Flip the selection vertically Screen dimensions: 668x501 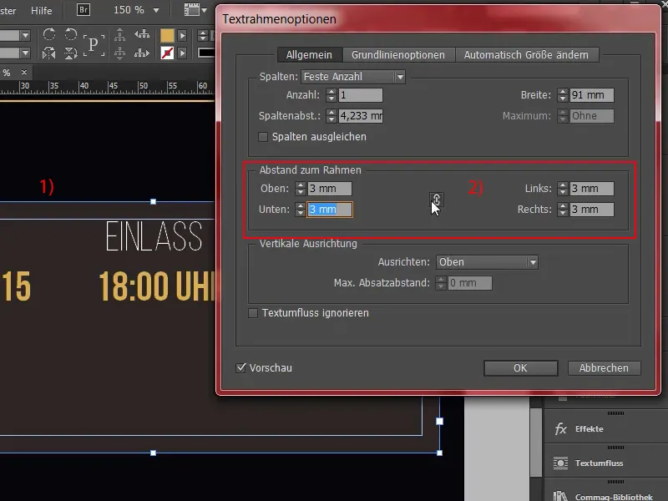70,53
